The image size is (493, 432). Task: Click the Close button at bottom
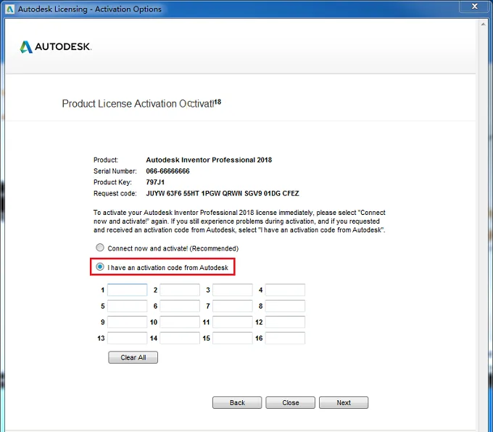[x=290, y=403]
